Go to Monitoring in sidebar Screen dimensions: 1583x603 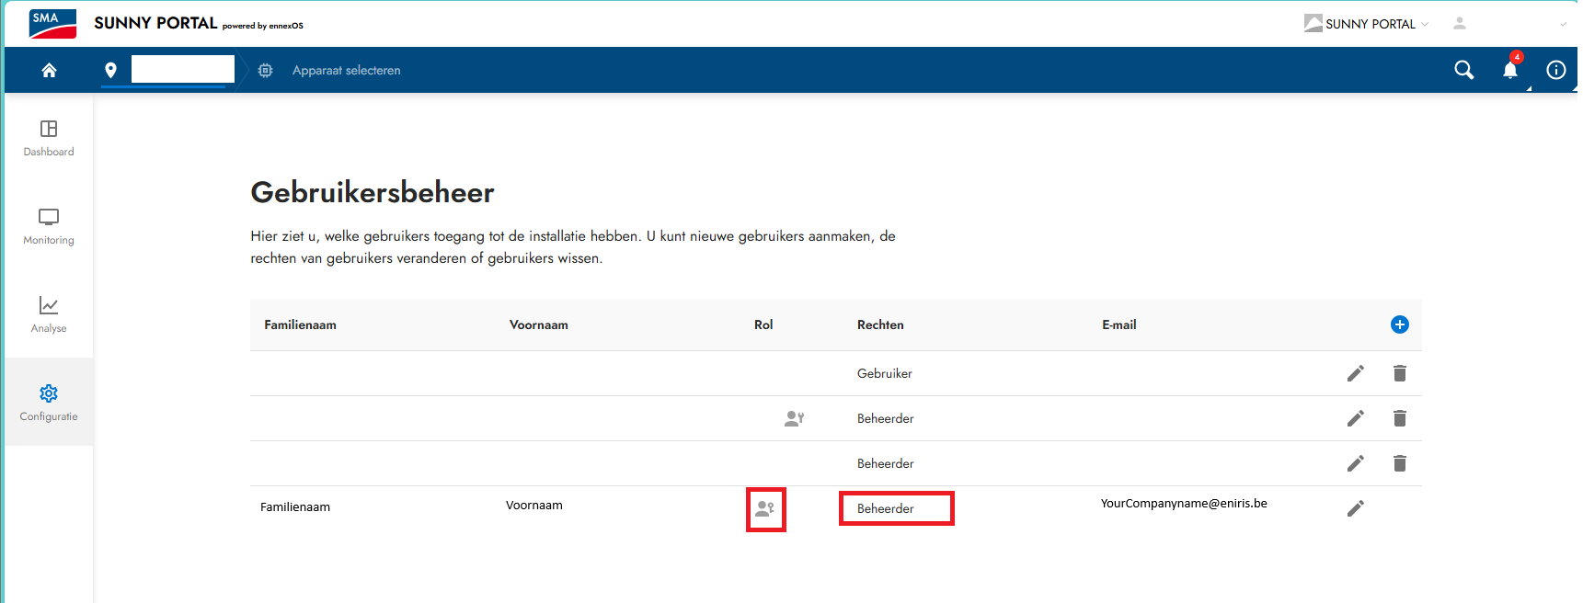[x=49, y=226]
